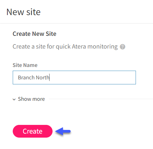This screenshot has width=153, height=149.
Task: Submit the new site with Create
Action: click(32, 131)
